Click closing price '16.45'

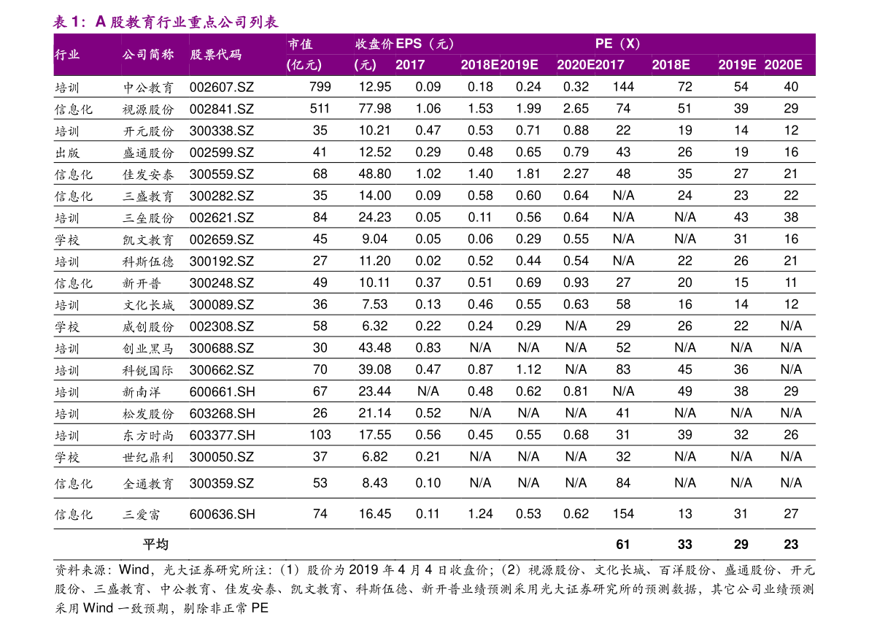point(374,514)
